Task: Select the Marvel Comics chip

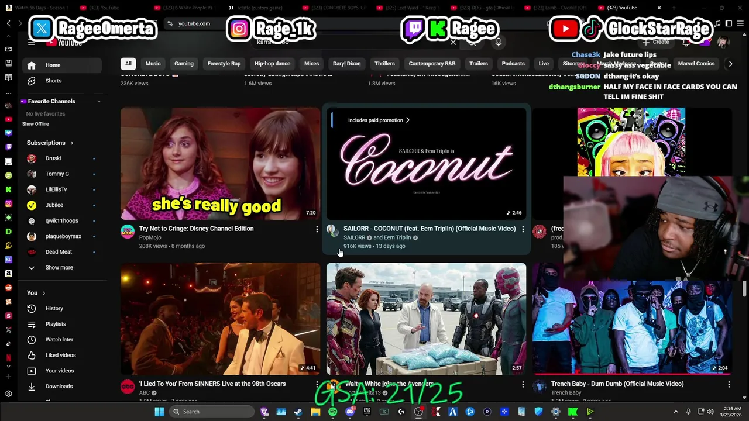Action: (x=696, y=64)
